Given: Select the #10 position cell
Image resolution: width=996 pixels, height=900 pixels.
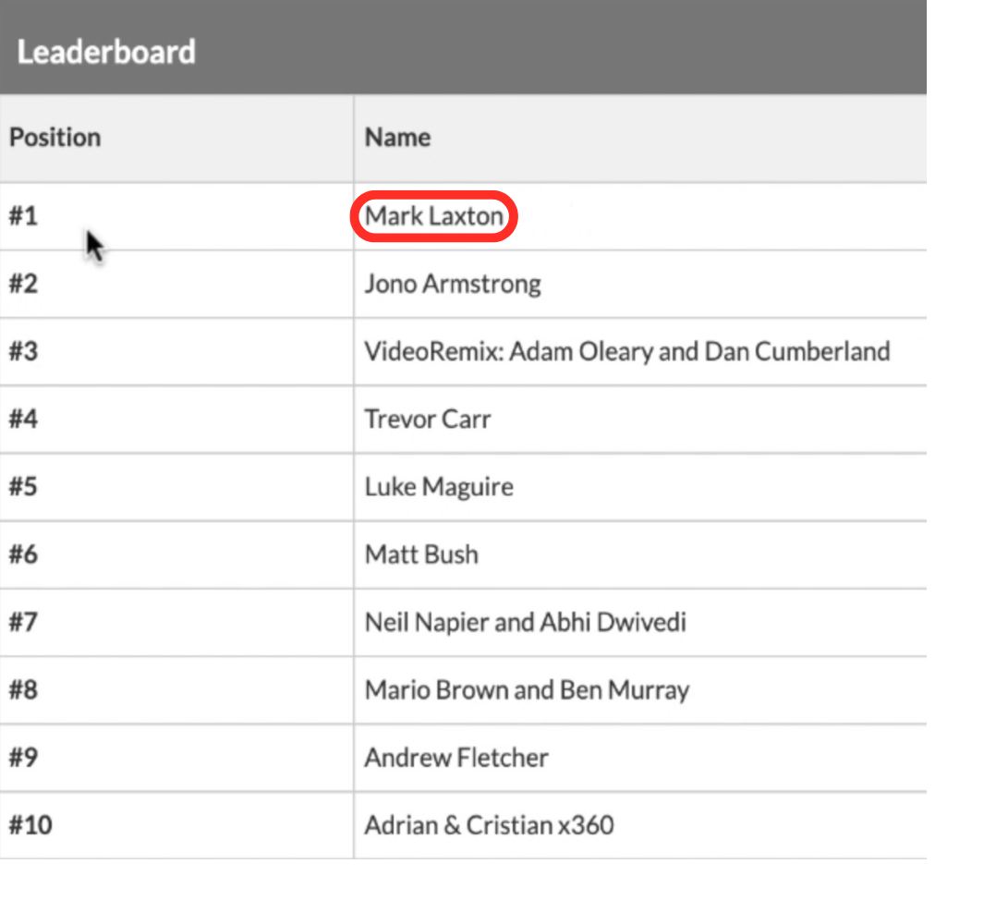Looking at the screenshot, I should [30, 825].
